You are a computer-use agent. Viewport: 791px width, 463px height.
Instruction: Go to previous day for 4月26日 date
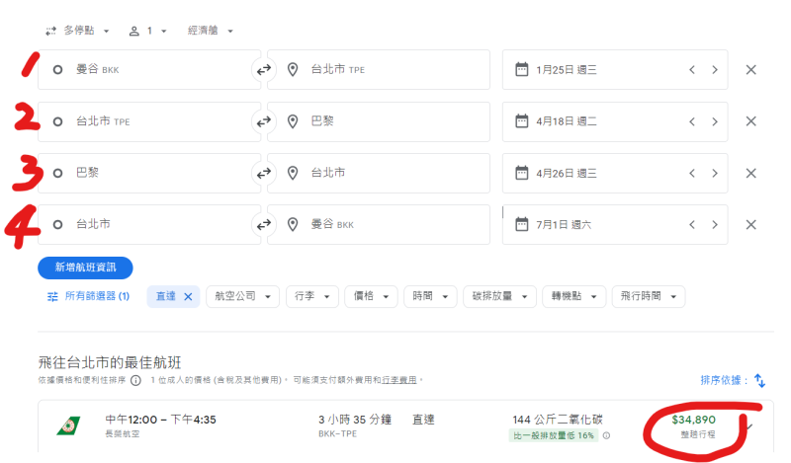[692, 173]
